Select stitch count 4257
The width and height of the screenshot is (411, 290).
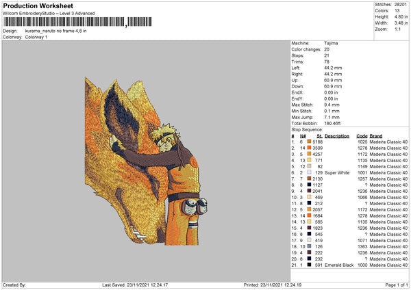tap(317, 154)
